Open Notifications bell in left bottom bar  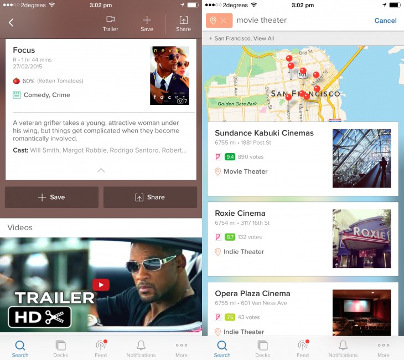[x=141, y=348]
